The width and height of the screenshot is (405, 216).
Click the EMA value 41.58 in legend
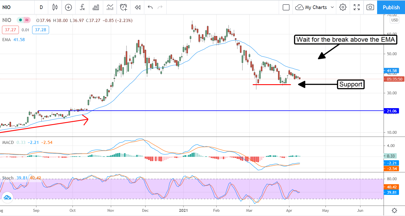(x=19, y=40)
